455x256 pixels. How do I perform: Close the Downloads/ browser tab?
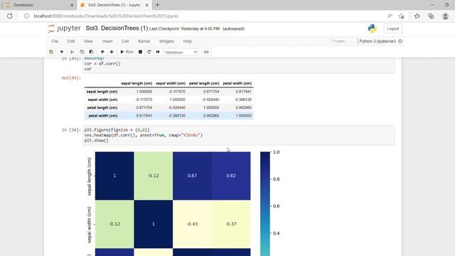[x=72, y=5]
